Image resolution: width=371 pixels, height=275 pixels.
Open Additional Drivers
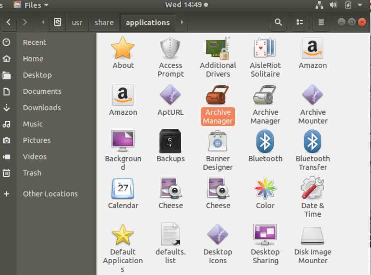218,48
